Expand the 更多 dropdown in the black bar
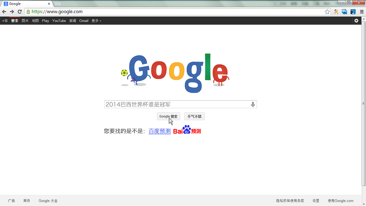 pos(96,21)
